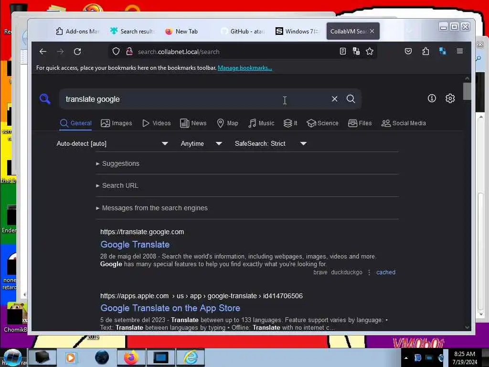Screen dimensions: 489x367
Task: Switch to the Videos search category
Action: point(157,123)
